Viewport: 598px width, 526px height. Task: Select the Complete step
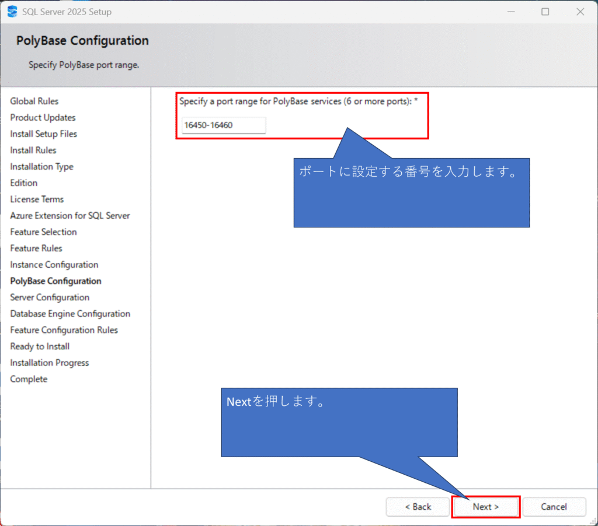pyautogui.click(x=29, y=380)
